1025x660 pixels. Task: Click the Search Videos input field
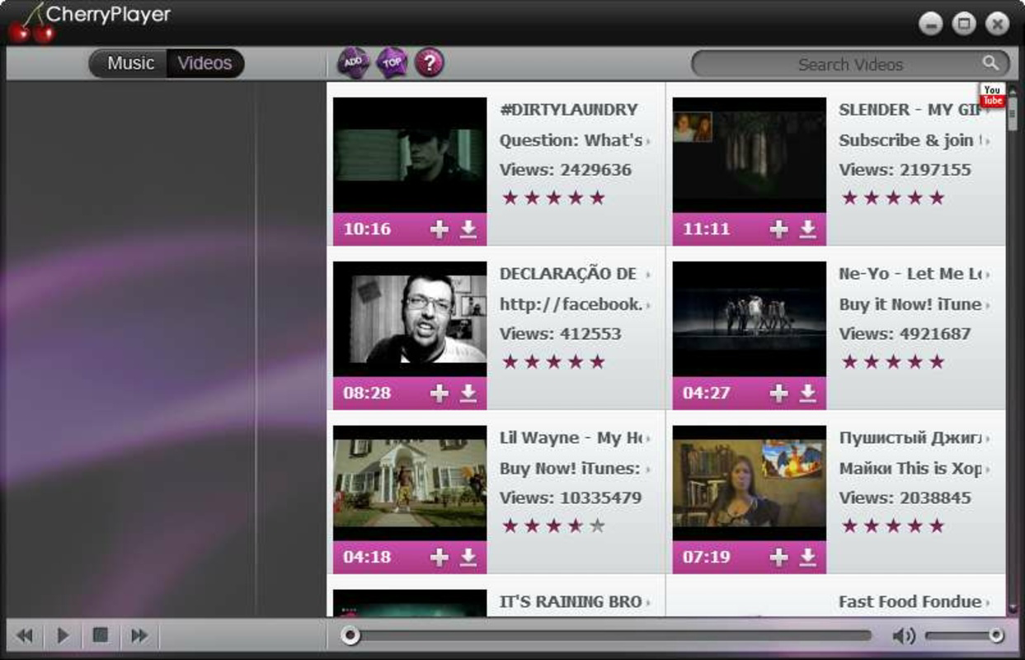pyautogui.click(x=850, y=64)
